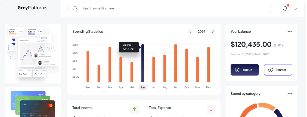Open the notifications bell
The height and width of the screenshot is (117, 307).
click(285, 9)
